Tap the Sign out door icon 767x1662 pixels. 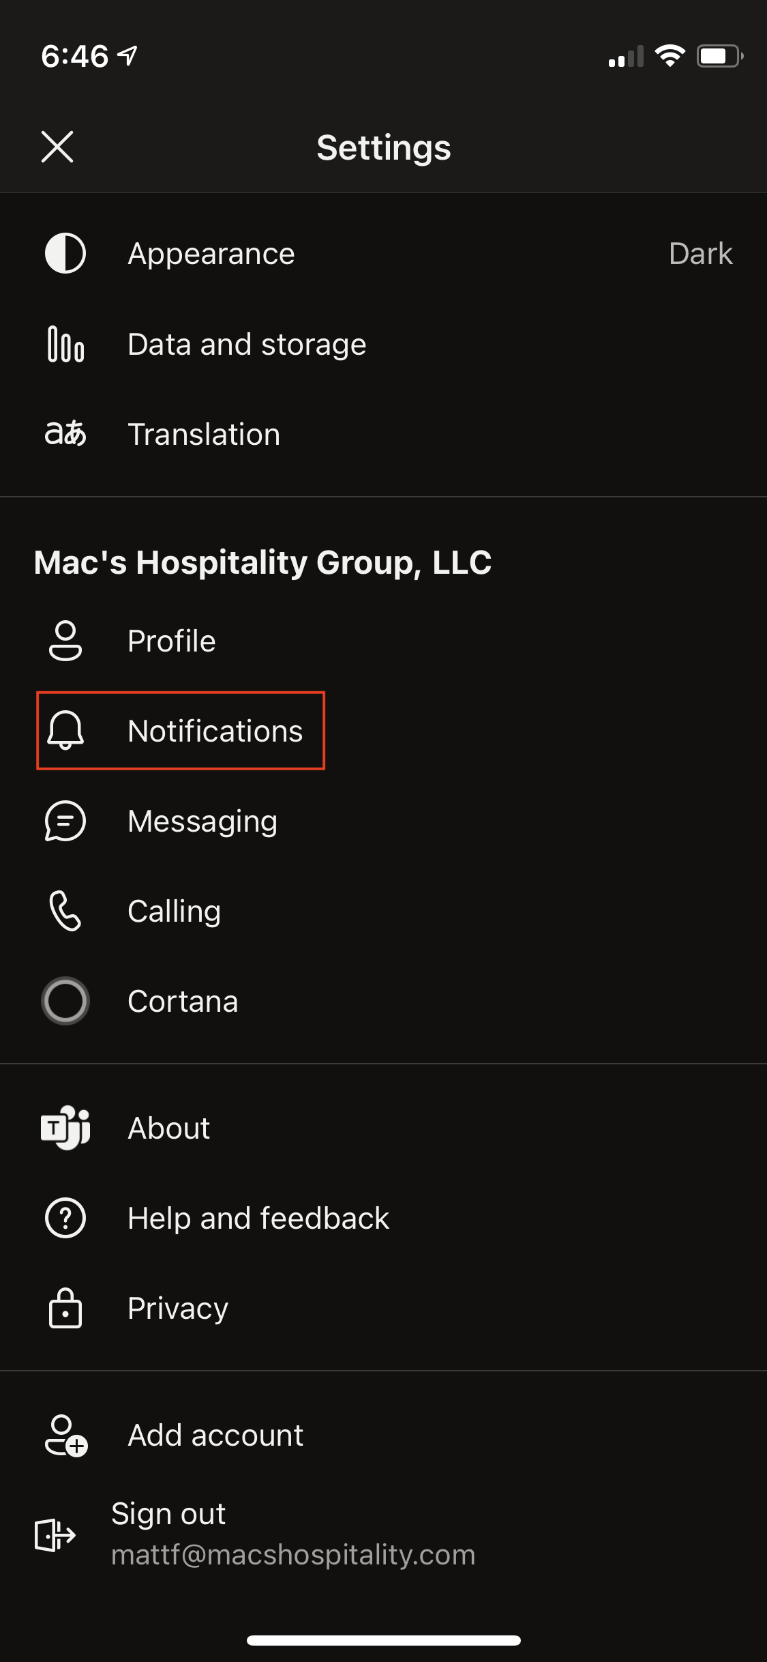coord(55,1535)
